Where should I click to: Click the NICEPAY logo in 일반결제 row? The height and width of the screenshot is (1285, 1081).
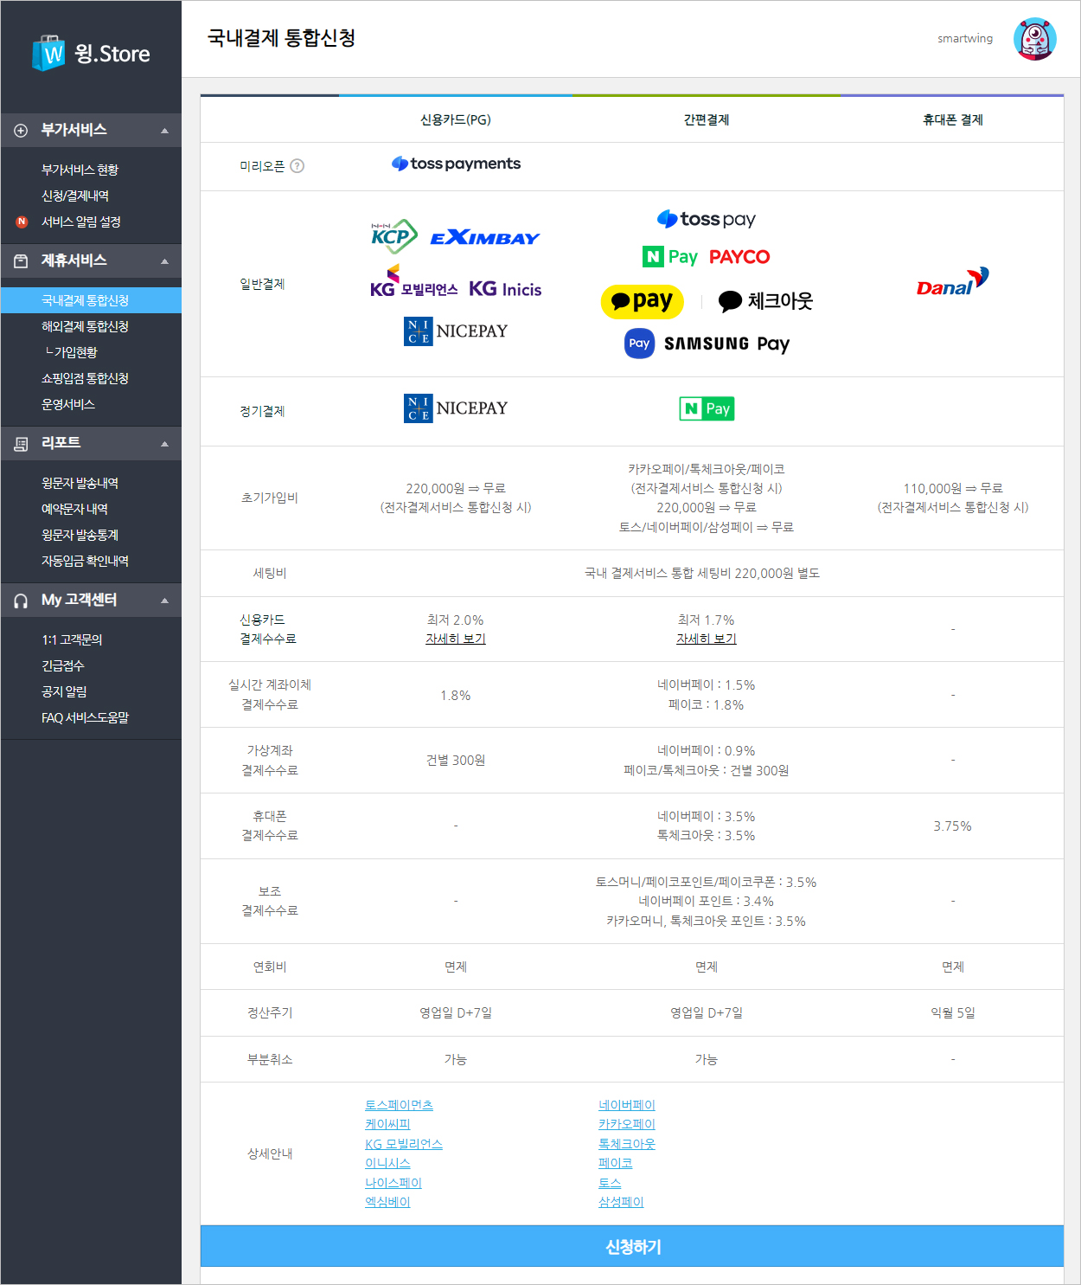tap(456, 331)
